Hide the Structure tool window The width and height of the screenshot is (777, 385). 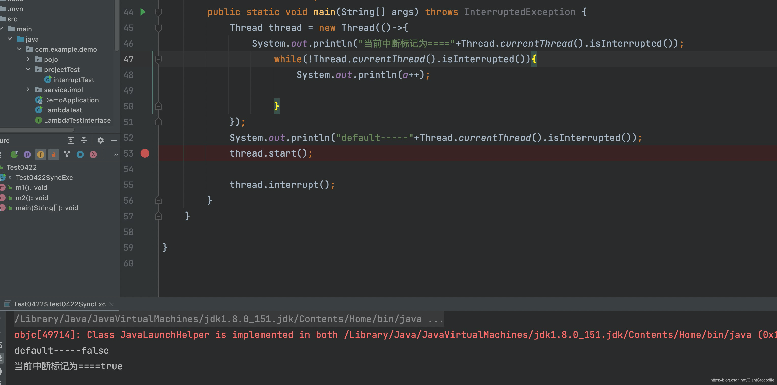tap(114, 140)
